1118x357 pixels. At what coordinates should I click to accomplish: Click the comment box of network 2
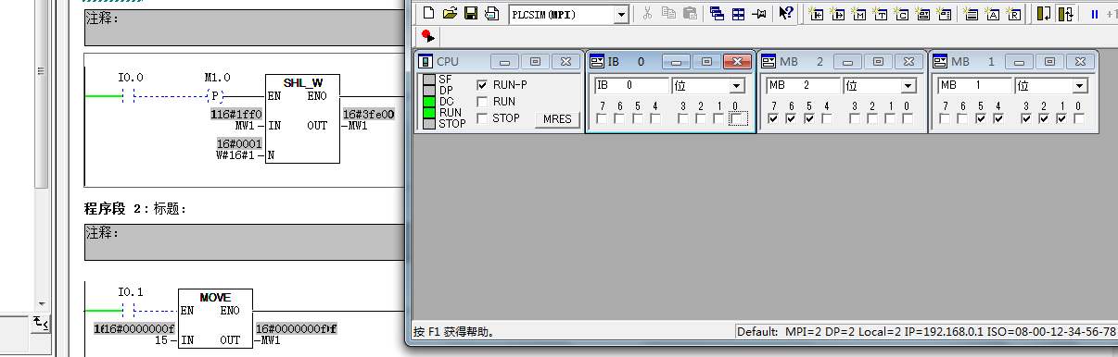click(x=245, y=241)
